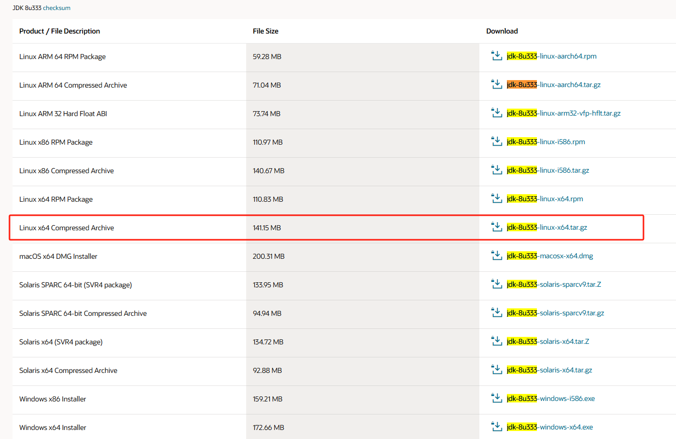The height and width of the screenshot is (439, 676).
Task: Click download icon for windows-i586.exe
Action: tap(496, 398)
